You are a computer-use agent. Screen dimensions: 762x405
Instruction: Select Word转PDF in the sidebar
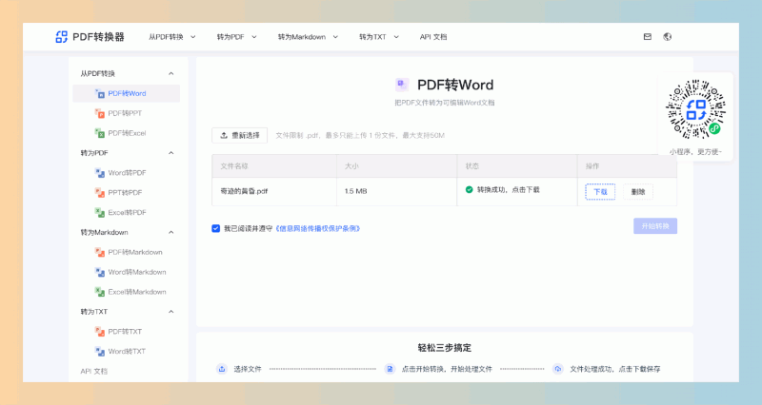[x=127, y=173]
